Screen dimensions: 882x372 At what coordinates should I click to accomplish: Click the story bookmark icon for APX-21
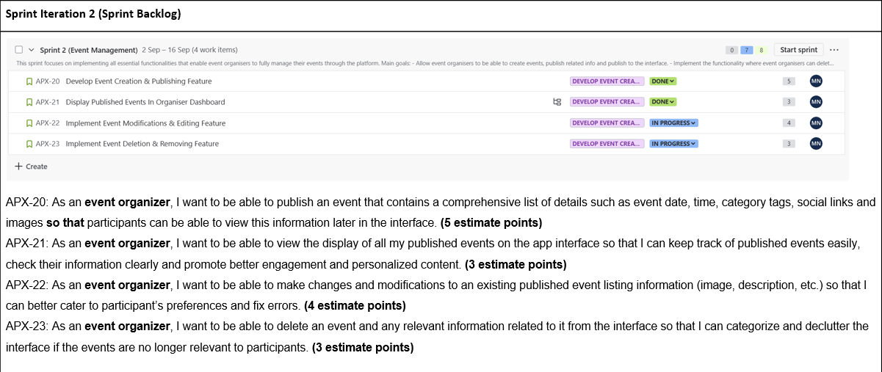pyautogui.click(x=29, y=102)
